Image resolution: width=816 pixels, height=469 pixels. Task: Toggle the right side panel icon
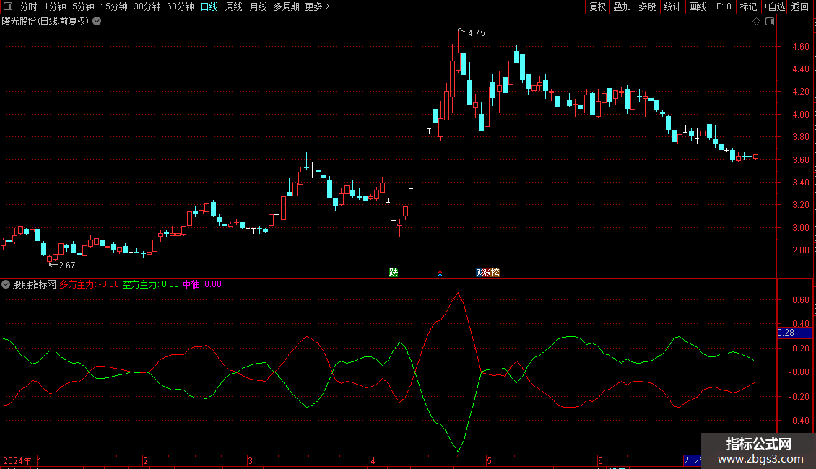coord(770,22)
